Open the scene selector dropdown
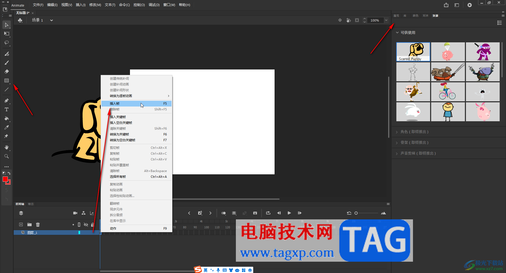 51,20
